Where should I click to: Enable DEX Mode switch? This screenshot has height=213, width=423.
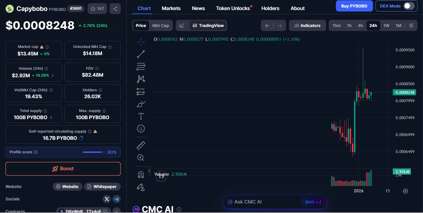[409, 6]
